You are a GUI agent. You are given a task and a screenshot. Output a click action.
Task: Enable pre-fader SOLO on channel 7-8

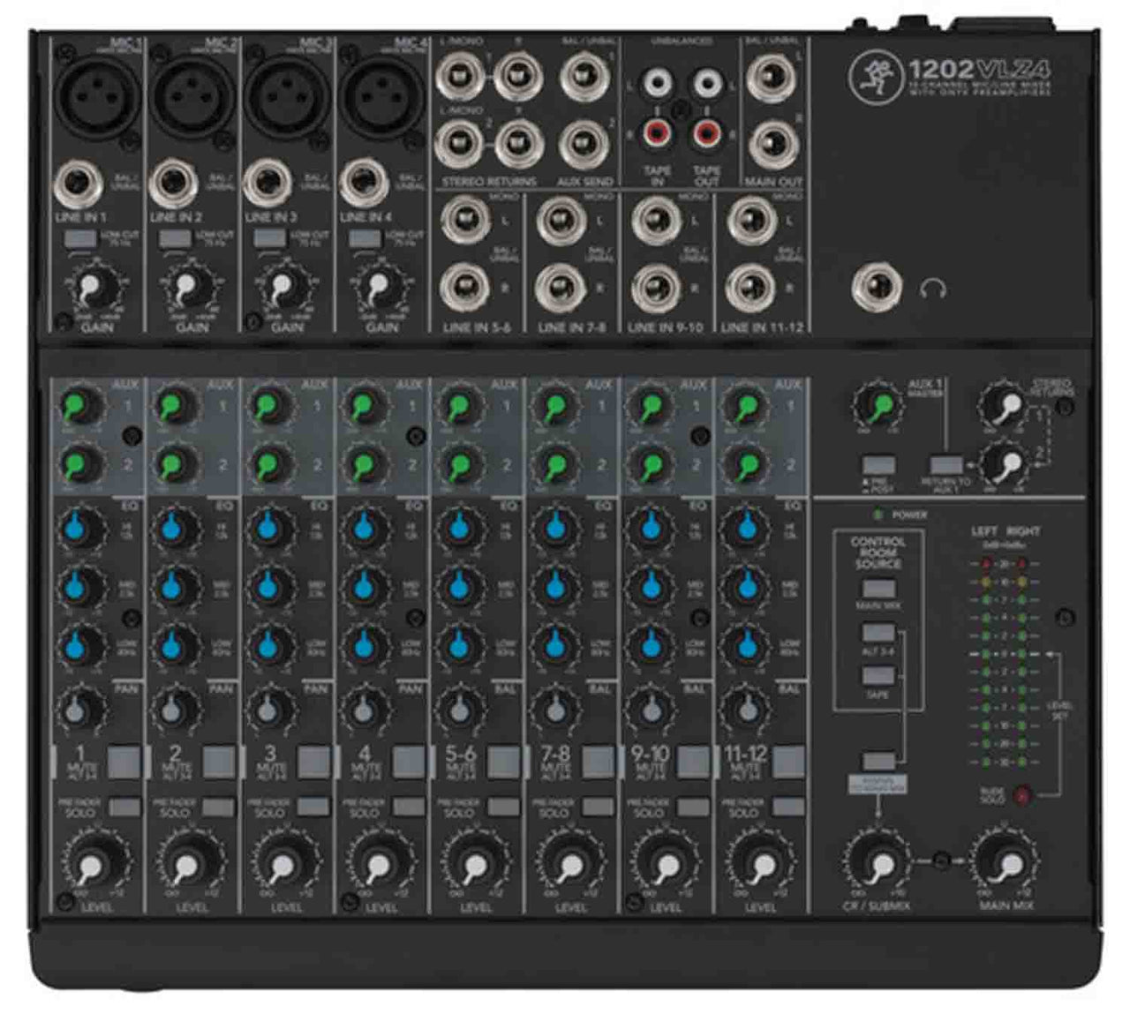599,806
